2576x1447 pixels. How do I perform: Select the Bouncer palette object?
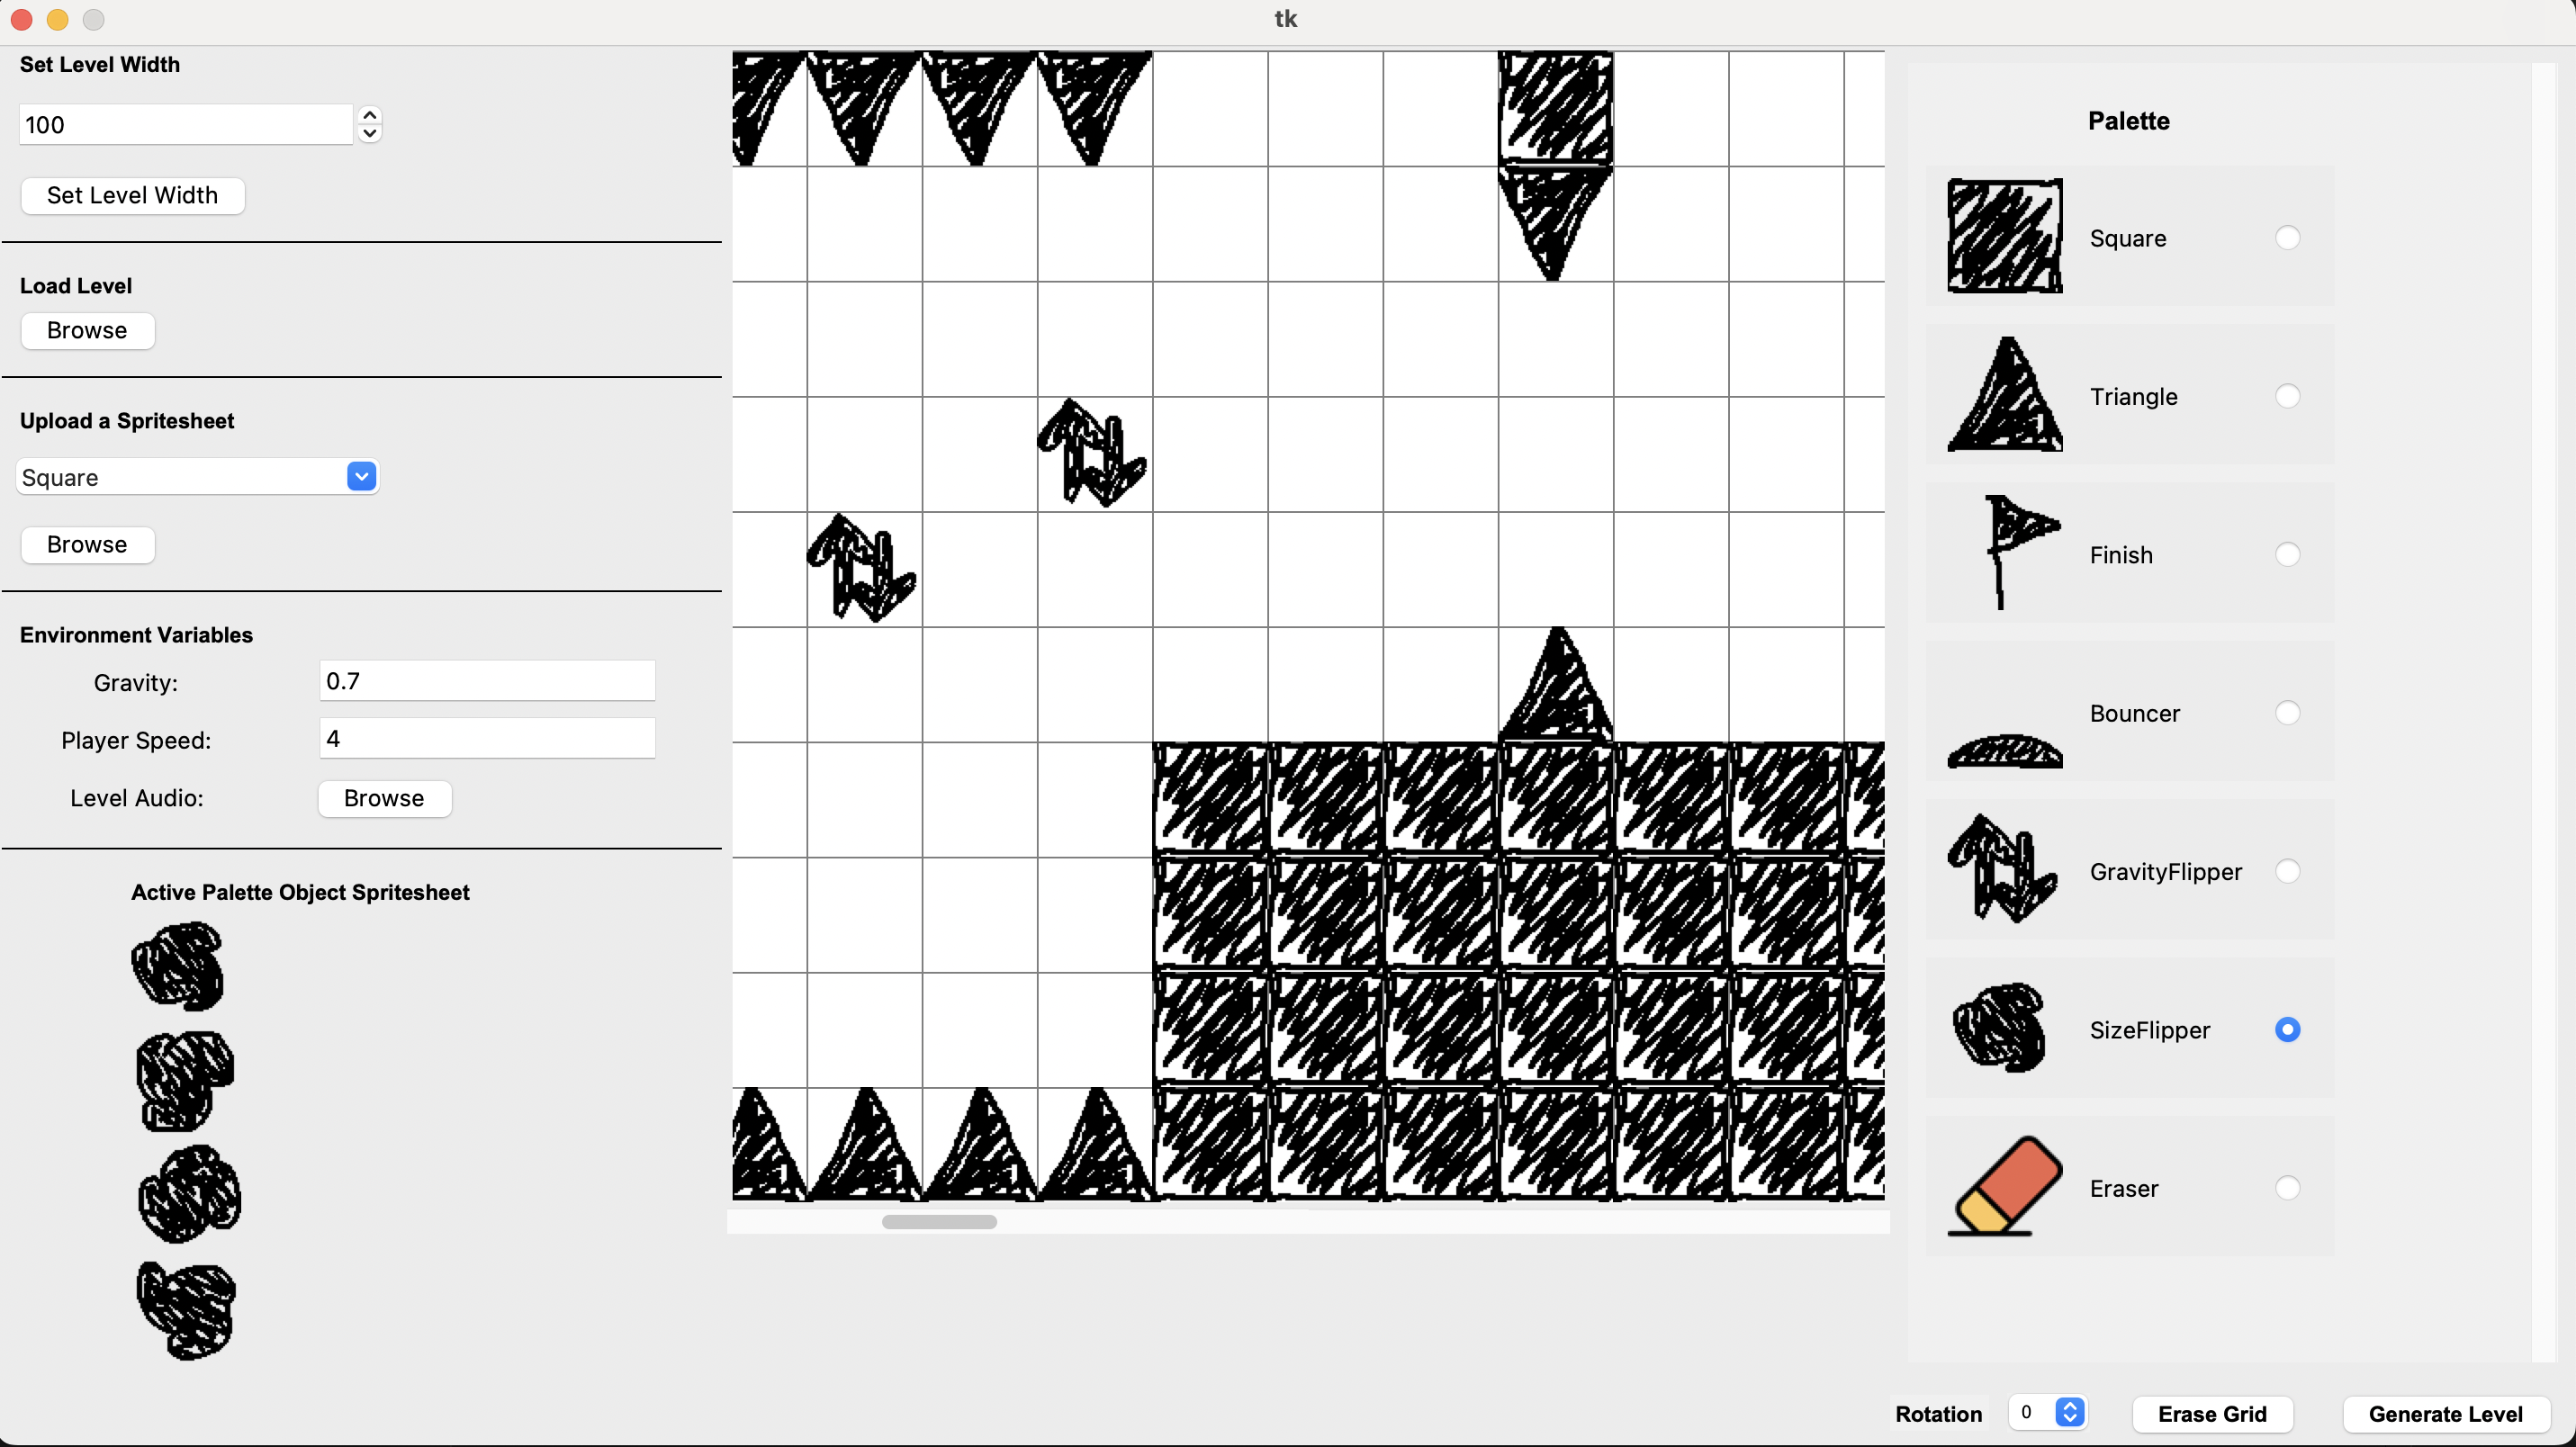2288,713
